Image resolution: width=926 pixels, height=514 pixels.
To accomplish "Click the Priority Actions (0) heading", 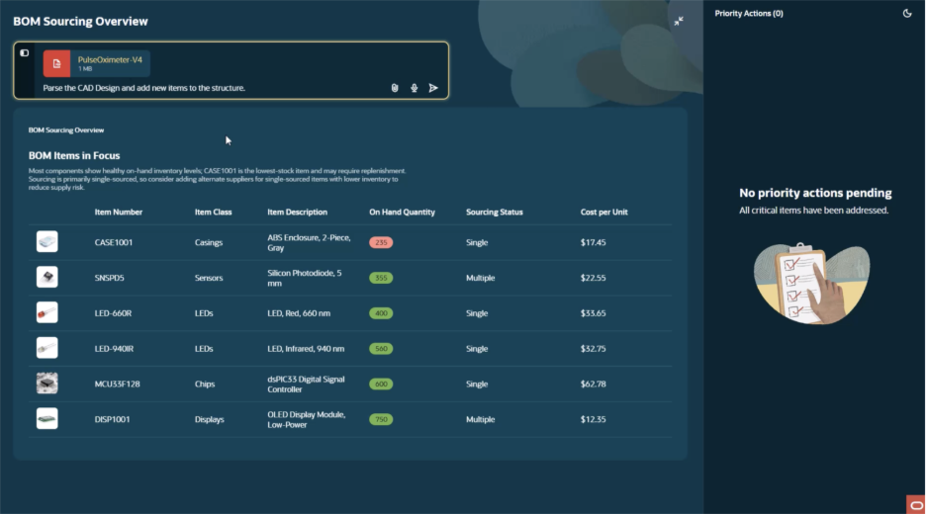I will click(749, 13).
